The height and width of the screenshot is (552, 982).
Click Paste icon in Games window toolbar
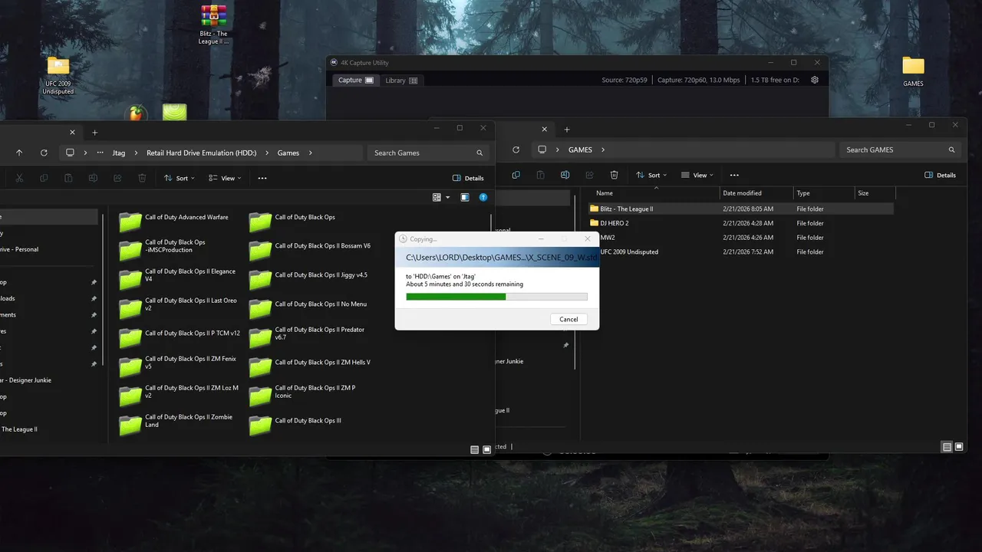68,178
